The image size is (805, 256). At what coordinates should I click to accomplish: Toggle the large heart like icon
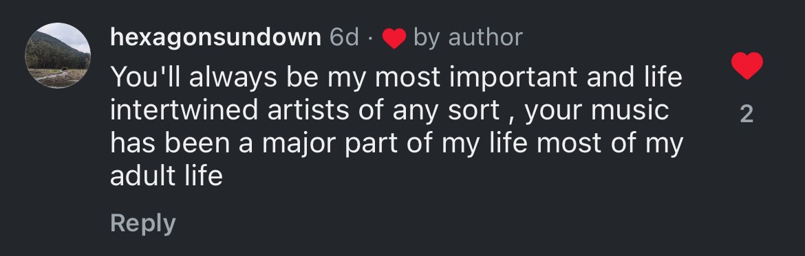point(747,65)
